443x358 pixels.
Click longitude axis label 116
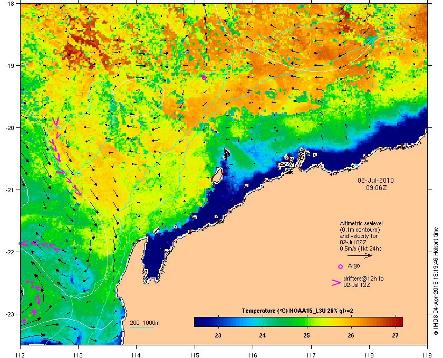(252, 355)
